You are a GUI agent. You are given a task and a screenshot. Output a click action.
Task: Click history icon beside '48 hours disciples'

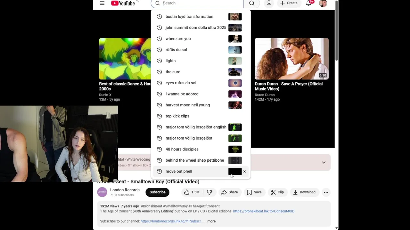coord(160,149)
